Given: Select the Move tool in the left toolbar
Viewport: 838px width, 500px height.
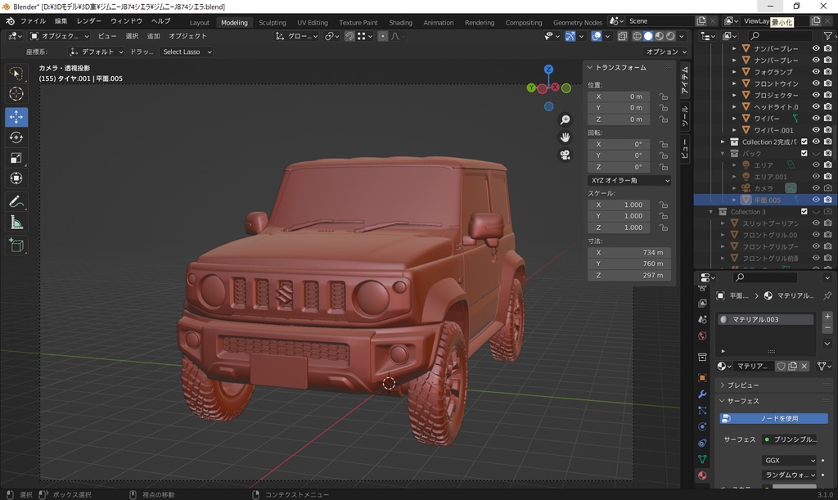Looking at the screenshot, I should 16,117.
